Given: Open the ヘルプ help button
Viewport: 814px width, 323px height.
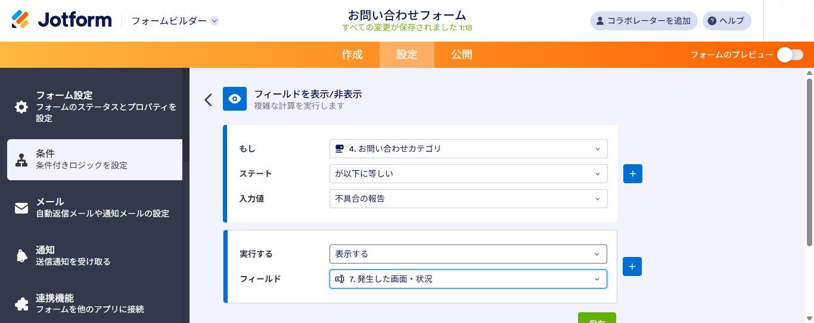Looking at the screenshot, I should pyautogui.click(x=726, y=21).
